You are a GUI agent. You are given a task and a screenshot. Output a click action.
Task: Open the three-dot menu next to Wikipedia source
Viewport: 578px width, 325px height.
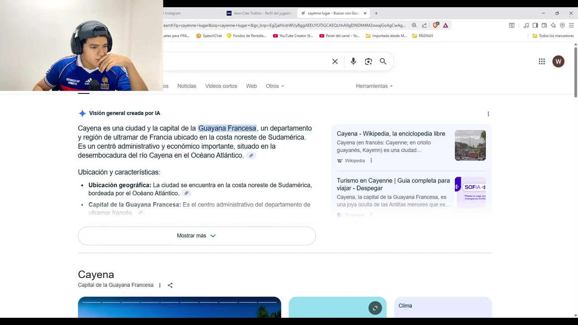click(371, 161)
